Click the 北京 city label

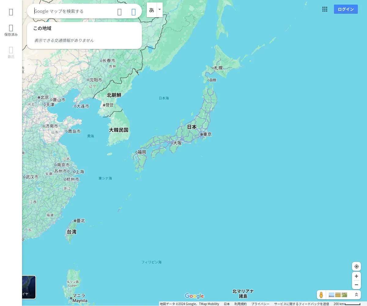point(45,97)
